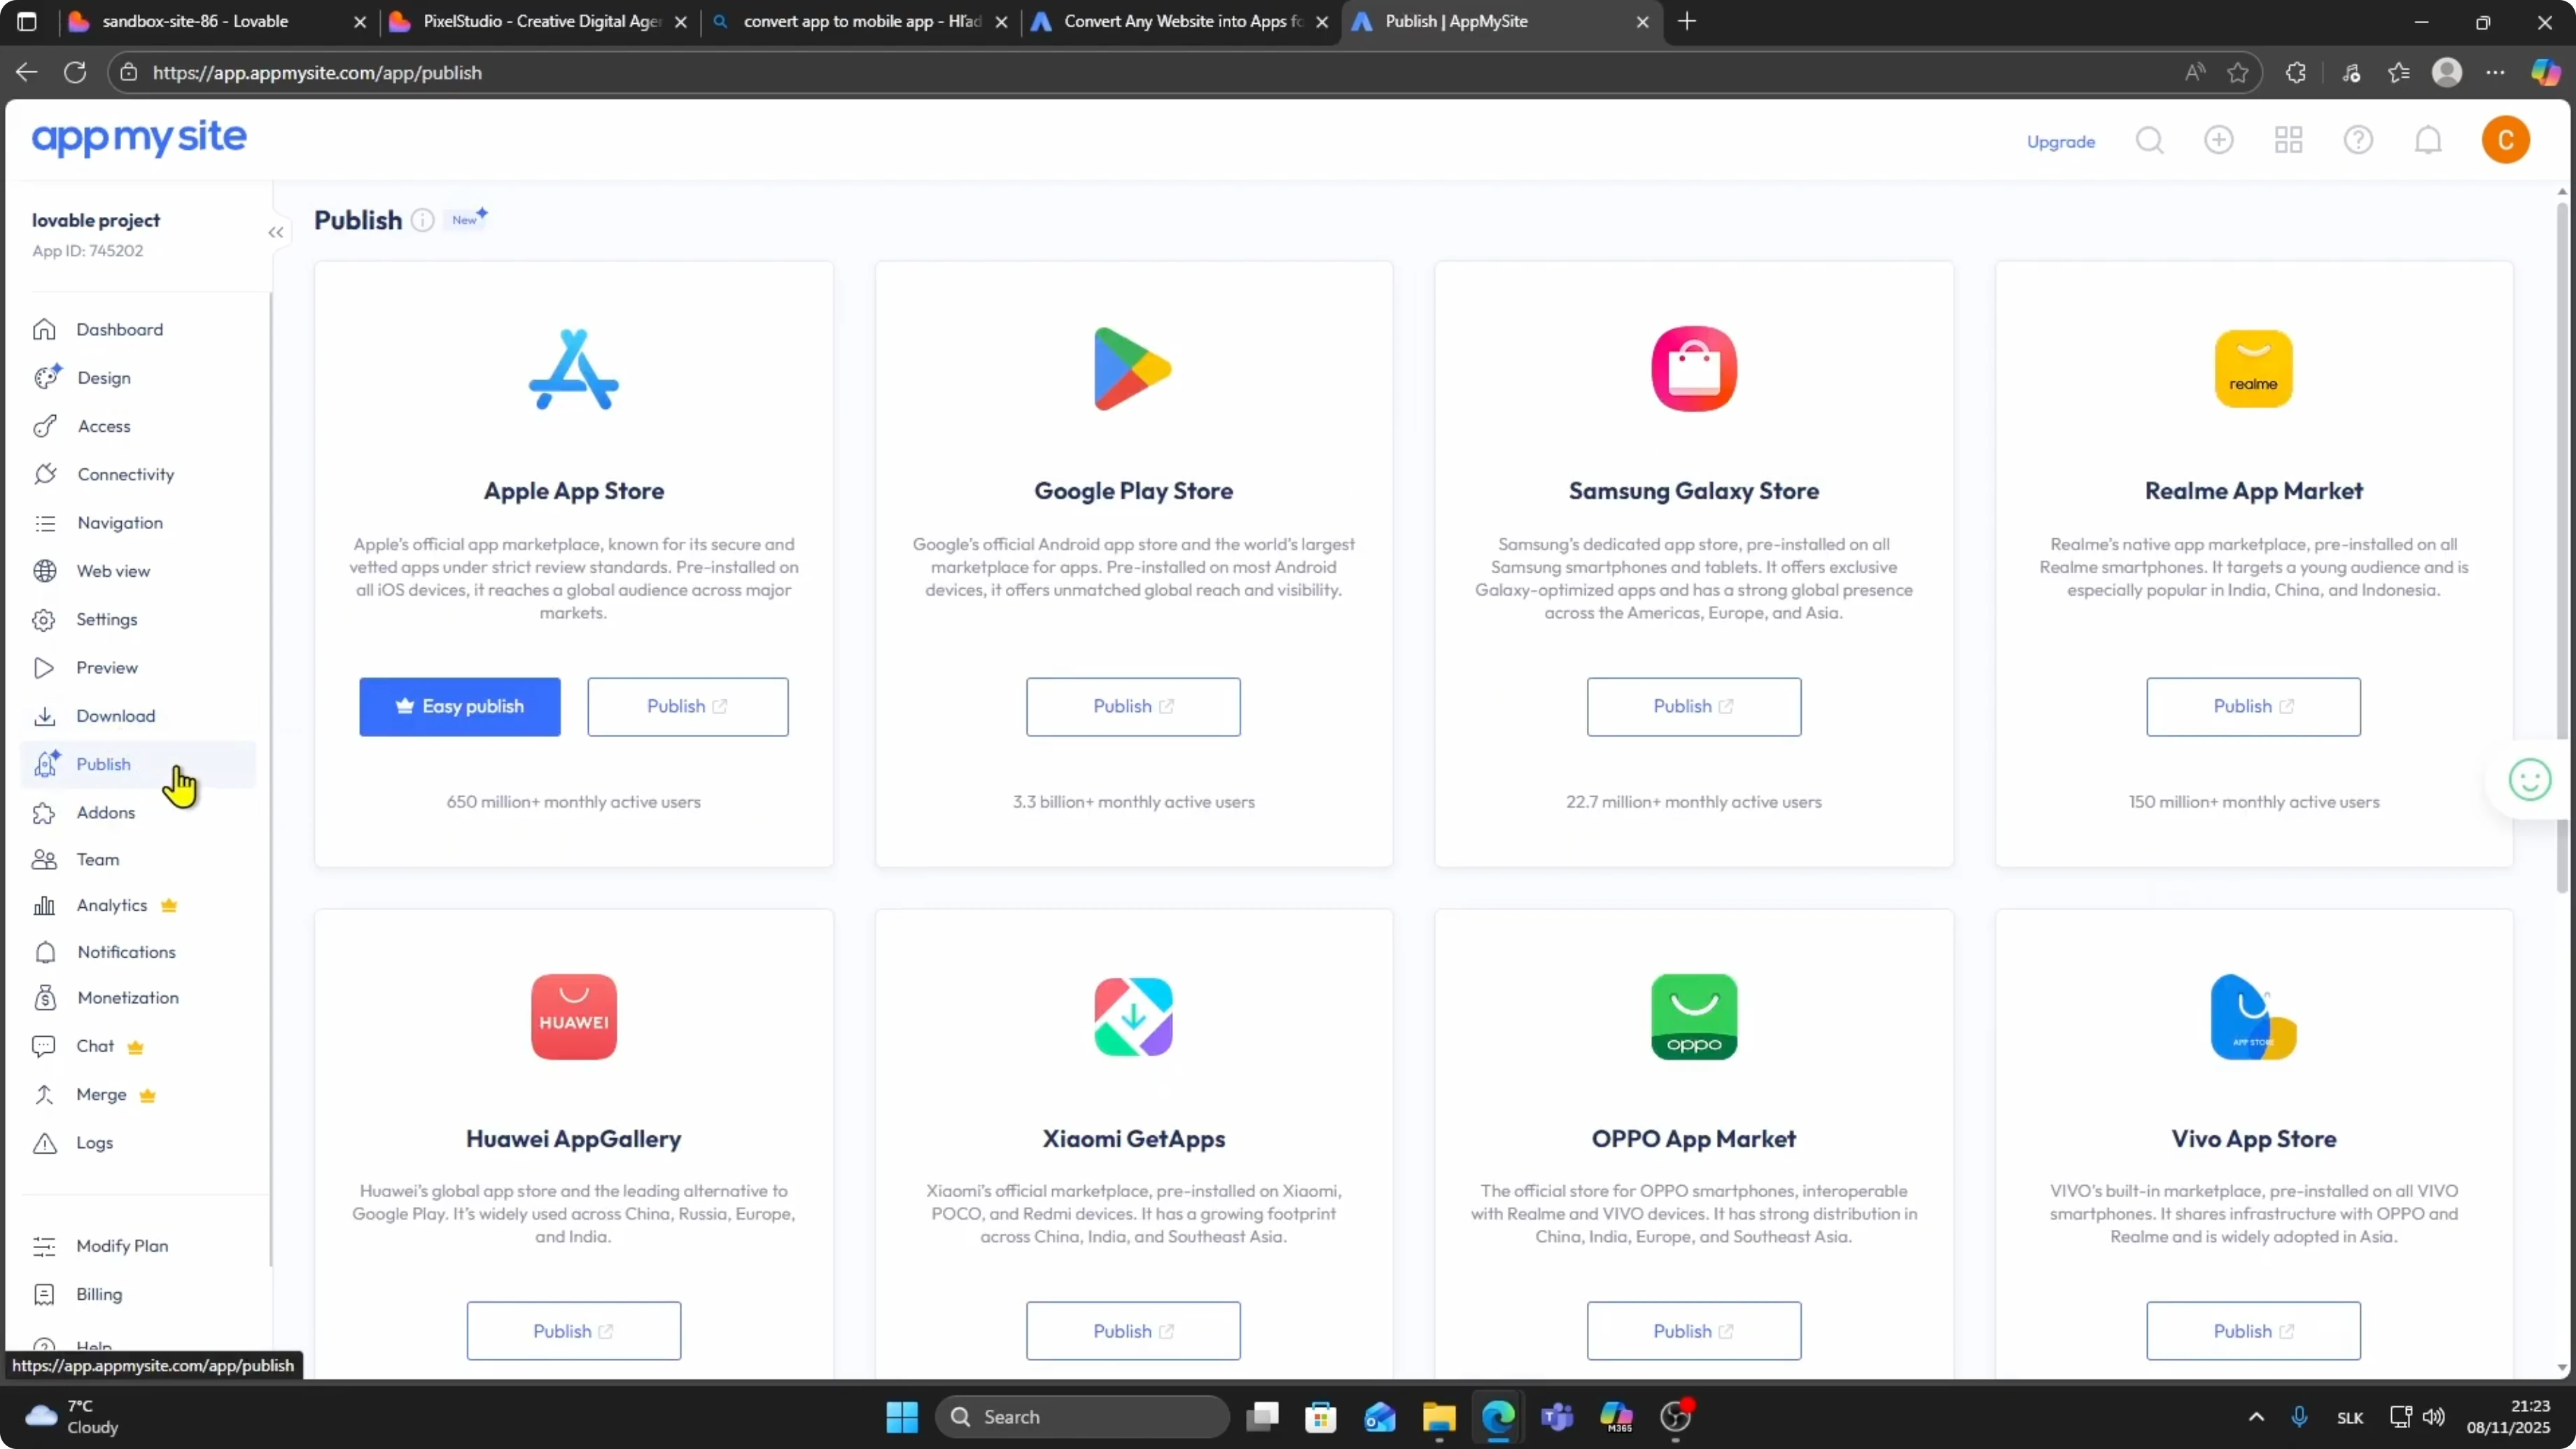The width and height of the screenshot is (2576, 1449).
Task: Open the orange C profile avatar
Action: 2505,140
